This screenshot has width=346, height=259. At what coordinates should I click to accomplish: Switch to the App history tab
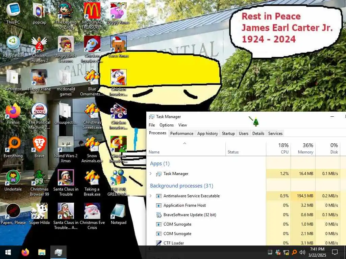click(x=207, y=134)
